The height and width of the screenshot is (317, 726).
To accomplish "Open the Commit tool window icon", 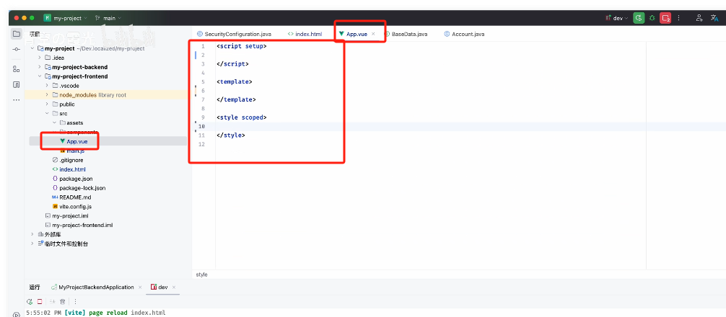I will (16, 50).
